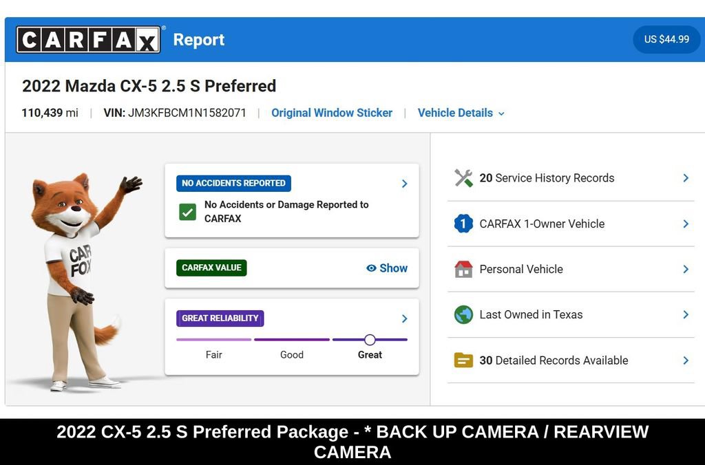Screen dimensions: 705x465
Task: Expand Personal Vehicle row chevron
Action: (x=686, y=269)
